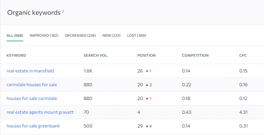Select CPC value 0.16
Viewport: 264px width, 135px height.
tap(243, 85)
